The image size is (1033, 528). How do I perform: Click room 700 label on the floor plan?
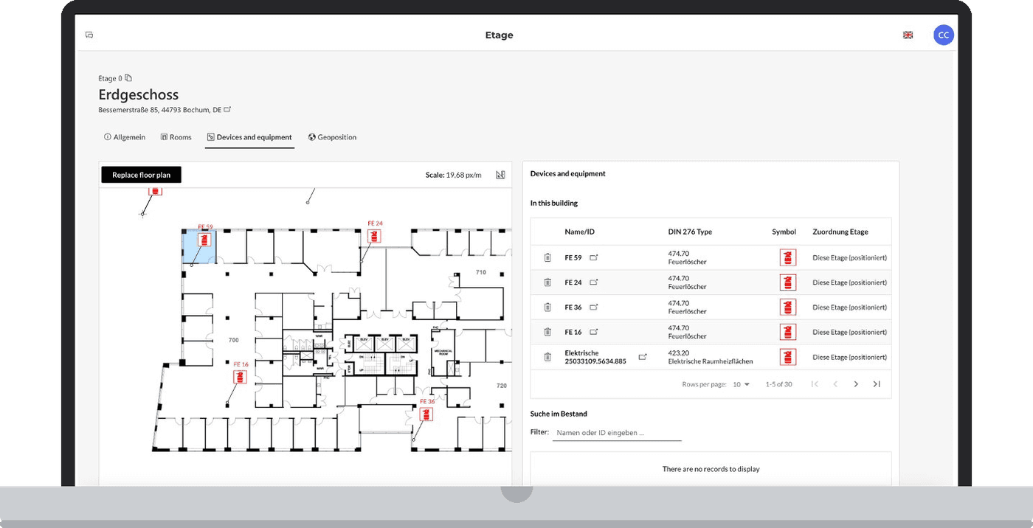click(233, 340)
